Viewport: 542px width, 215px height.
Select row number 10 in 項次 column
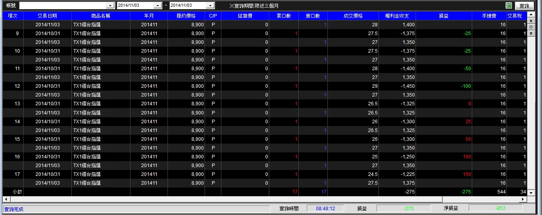17,51
